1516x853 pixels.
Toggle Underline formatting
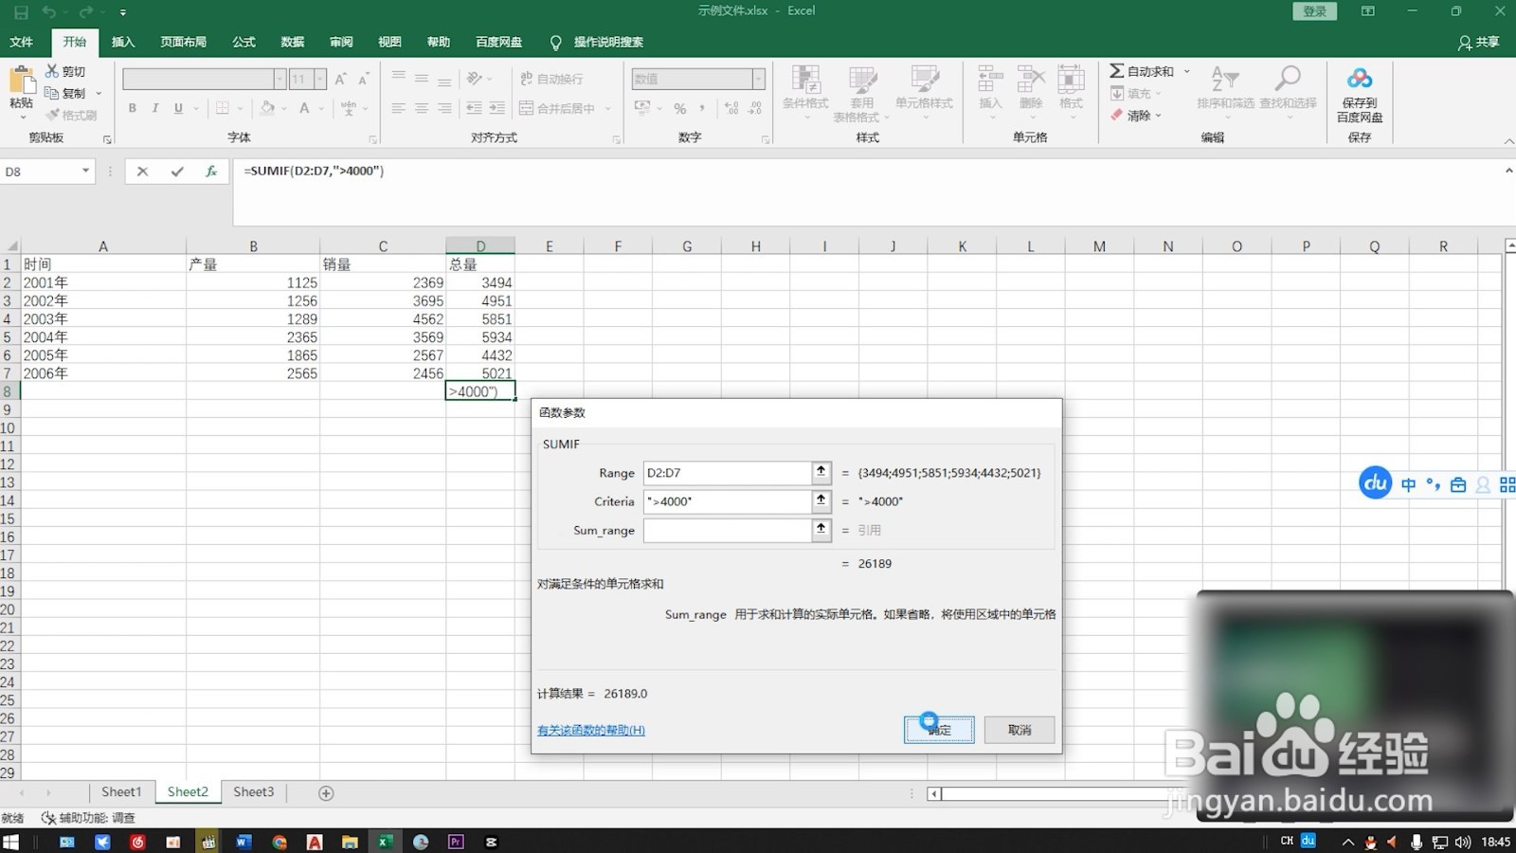[x=178, y=108]
